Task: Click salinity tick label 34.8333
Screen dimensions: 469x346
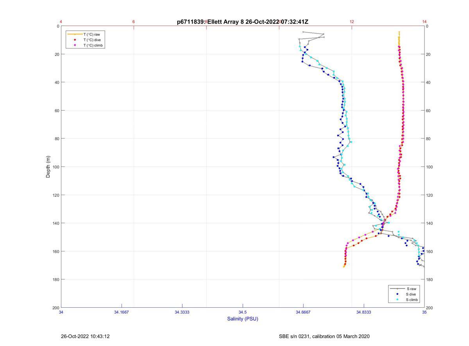Action: [364, 312]
